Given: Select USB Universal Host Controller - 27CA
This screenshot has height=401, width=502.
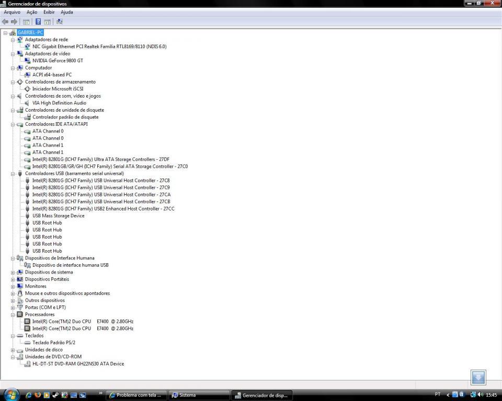Looking at the screenshot, I should (x=101, y=194).
